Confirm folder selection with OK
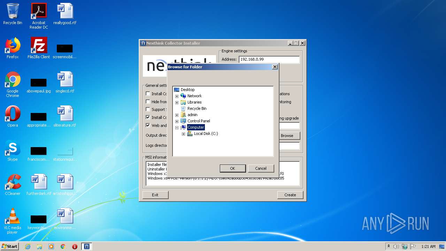 pyautogui.click(x=232, y=168)
